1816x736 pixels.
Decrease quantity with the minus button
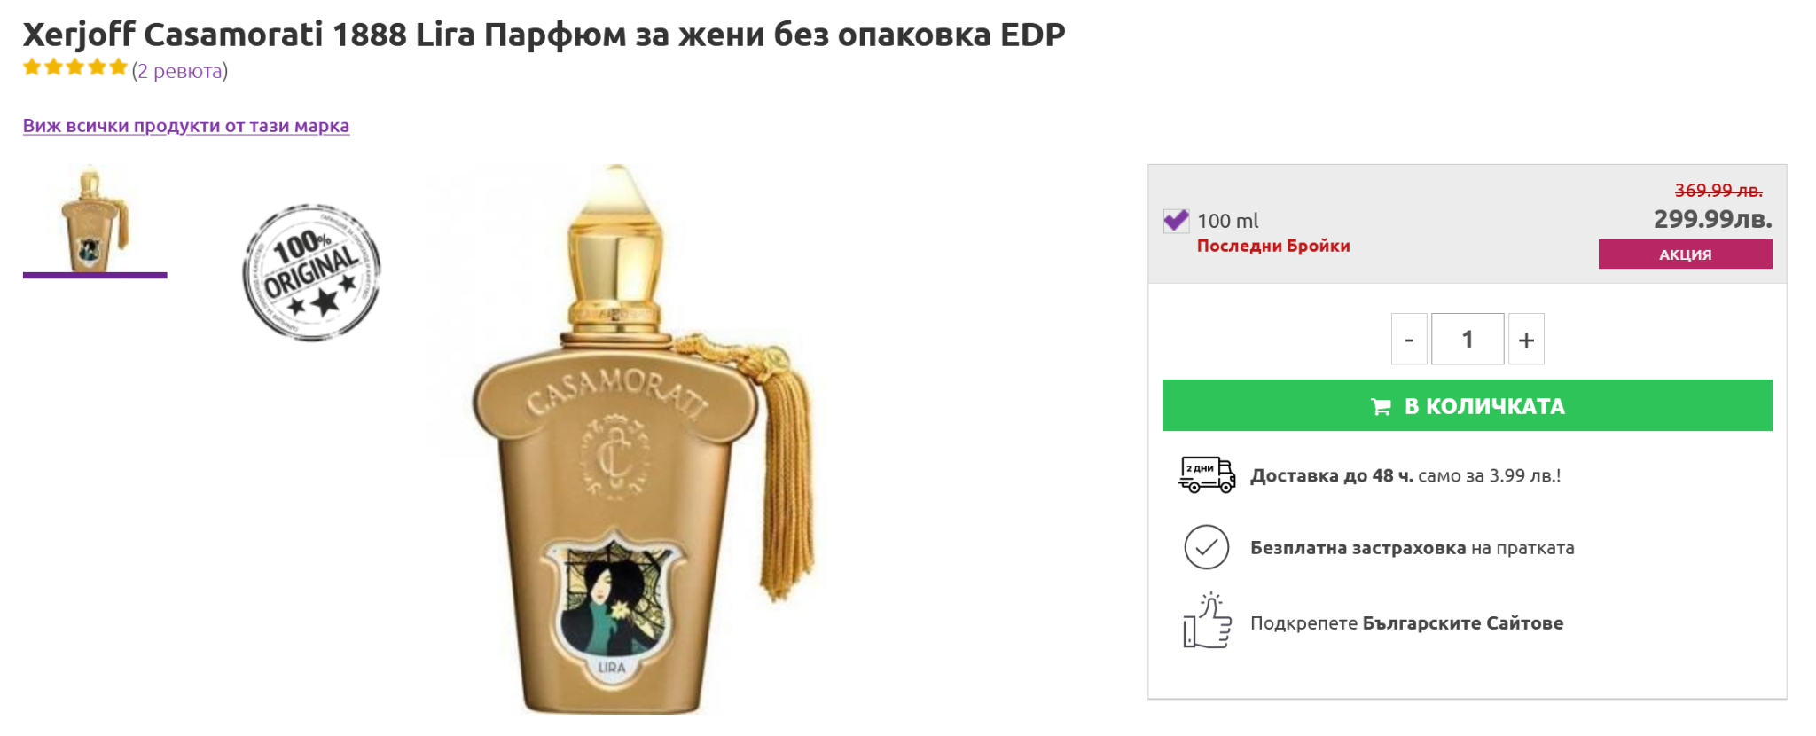click(1409, 339)
